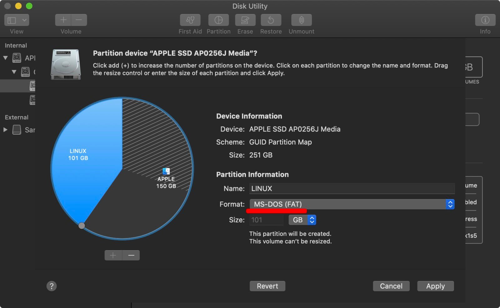Select the internal APPLE SSD drive icon

[x=17, y=58]
